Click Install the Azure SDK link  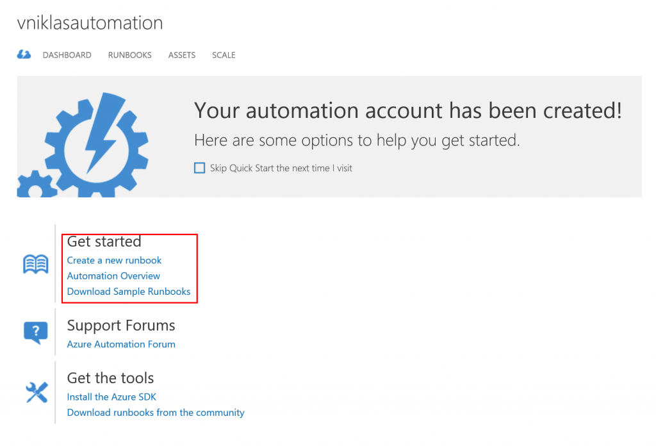pos(111,397)
